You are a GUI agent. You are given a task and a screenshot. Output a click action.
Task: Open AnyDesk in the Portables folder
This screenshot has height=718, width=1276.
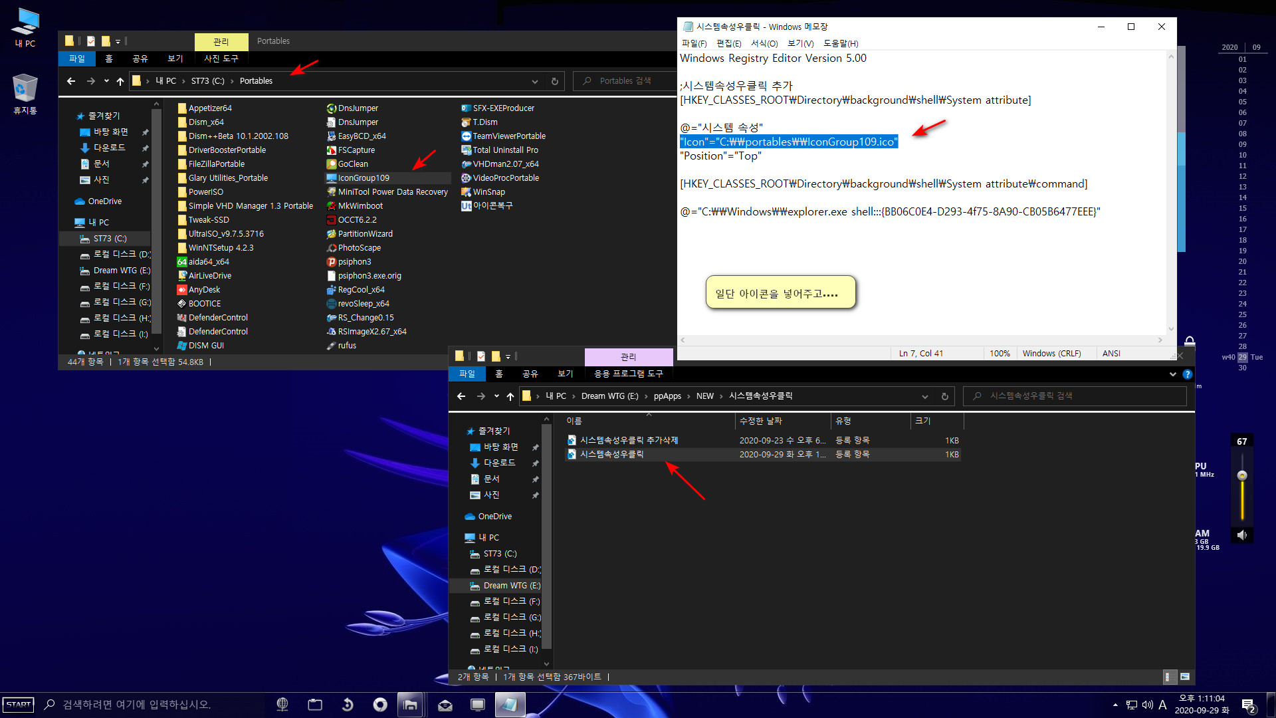click(198, 289)
